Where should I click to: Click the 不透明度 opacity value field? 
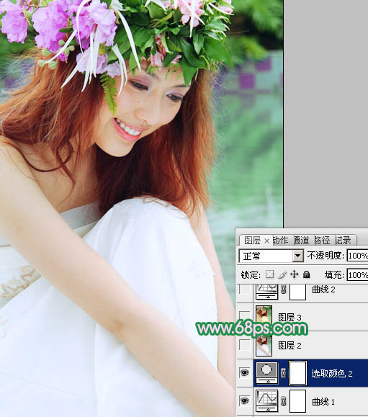(357, 256)
